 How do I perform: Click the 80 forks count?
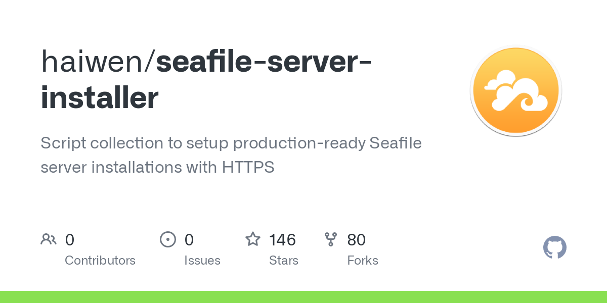click(x=356, y=239)
